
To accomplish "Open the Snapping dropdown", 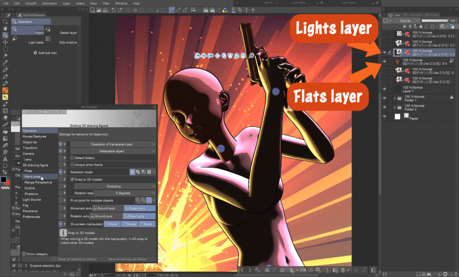I will coord(115,186).
